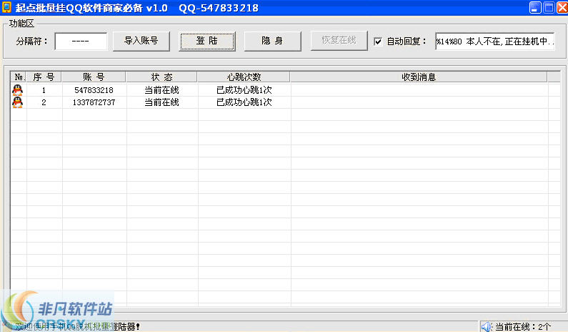Viewport: 568px width, 332px height.
Task: Click 已成功心跳1次 in first row
Action: pos(244,90)
